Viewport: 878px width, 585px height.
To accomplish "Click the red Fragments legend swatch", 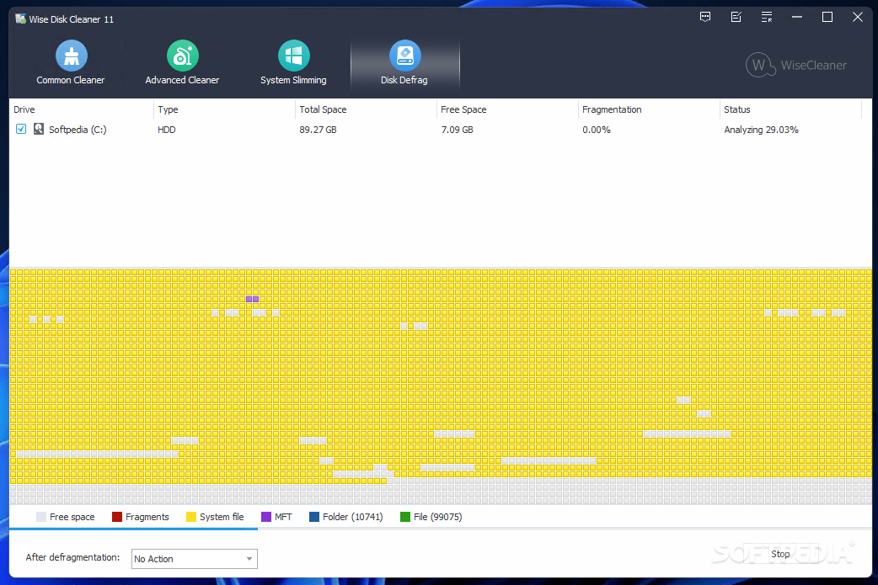I will [117, 517].
